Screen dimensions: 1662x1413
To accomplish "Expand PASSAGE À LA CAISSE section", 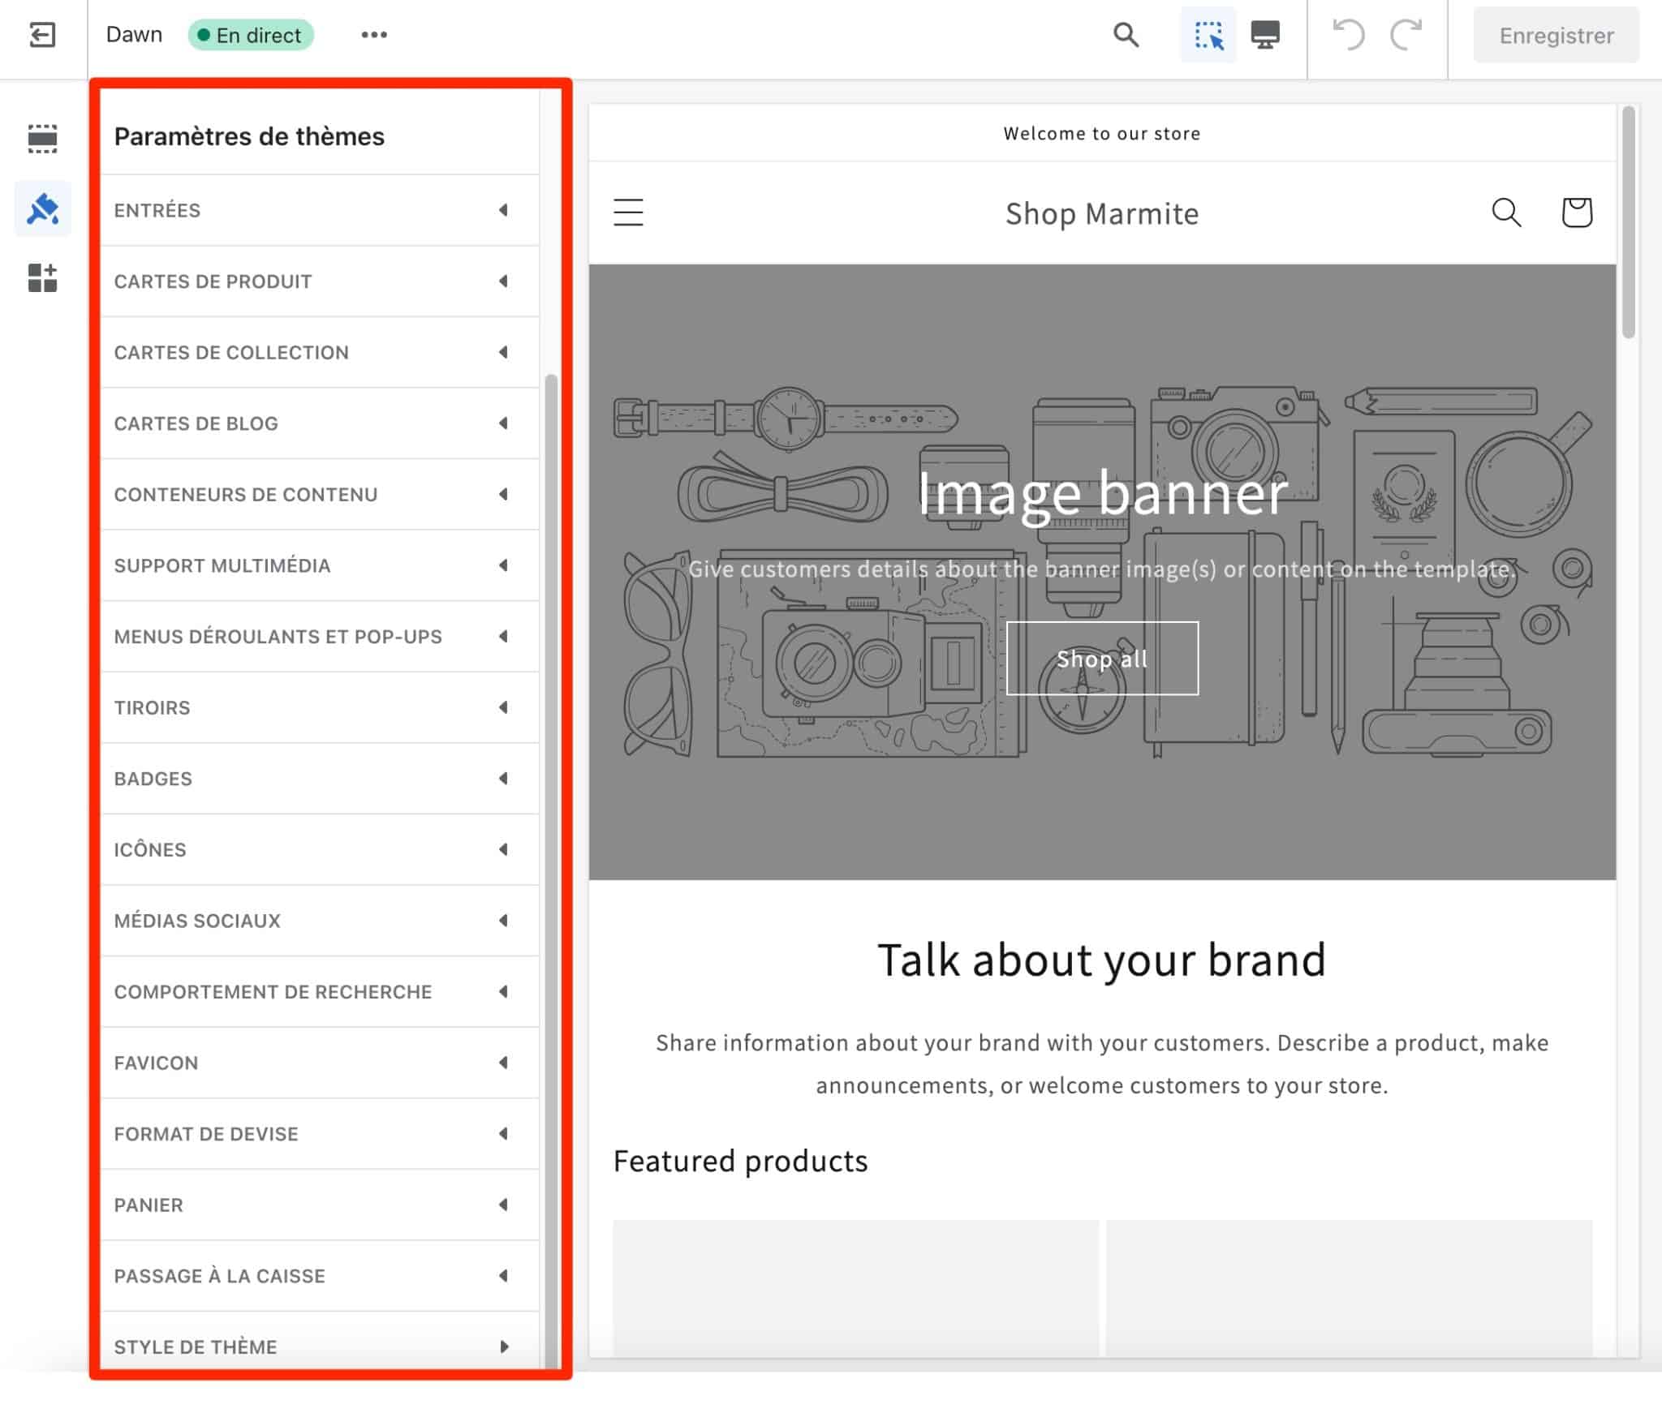I will point(320,1276).
